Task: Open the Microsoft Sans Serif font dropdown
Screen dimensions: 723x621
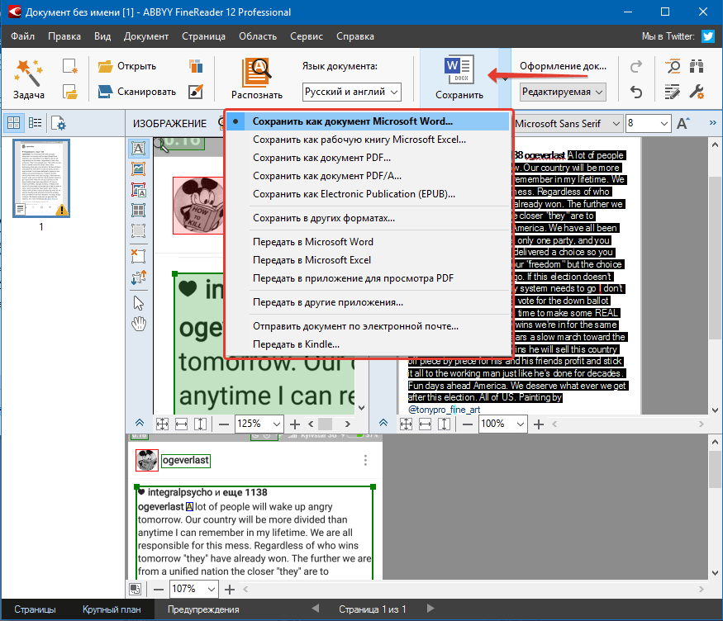Action: pyautogui.click(x=567, y=123)
